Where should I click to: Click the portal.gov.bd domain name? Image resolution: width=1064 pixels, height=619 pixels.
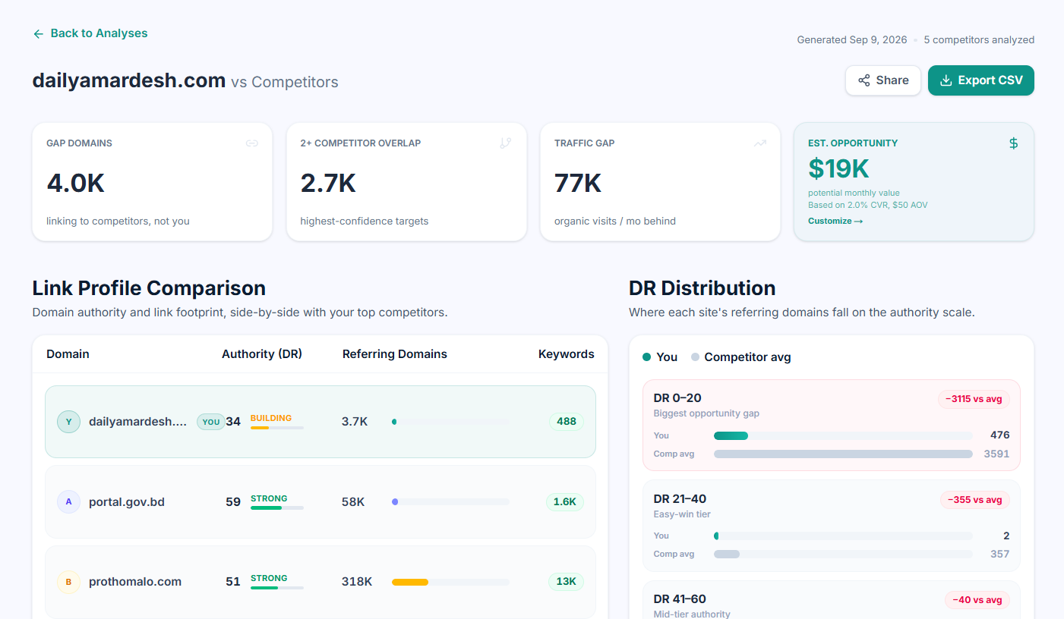pos(127,502)
